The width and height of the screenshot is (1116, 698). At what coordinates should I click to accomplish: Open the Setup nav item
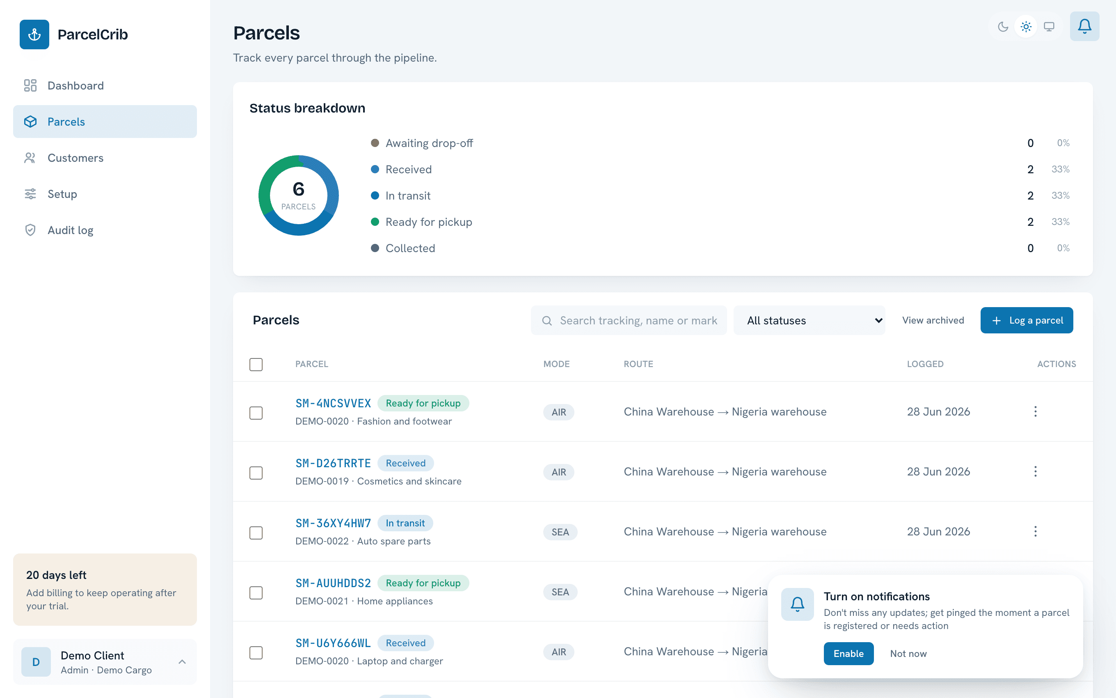click(105, 194)
